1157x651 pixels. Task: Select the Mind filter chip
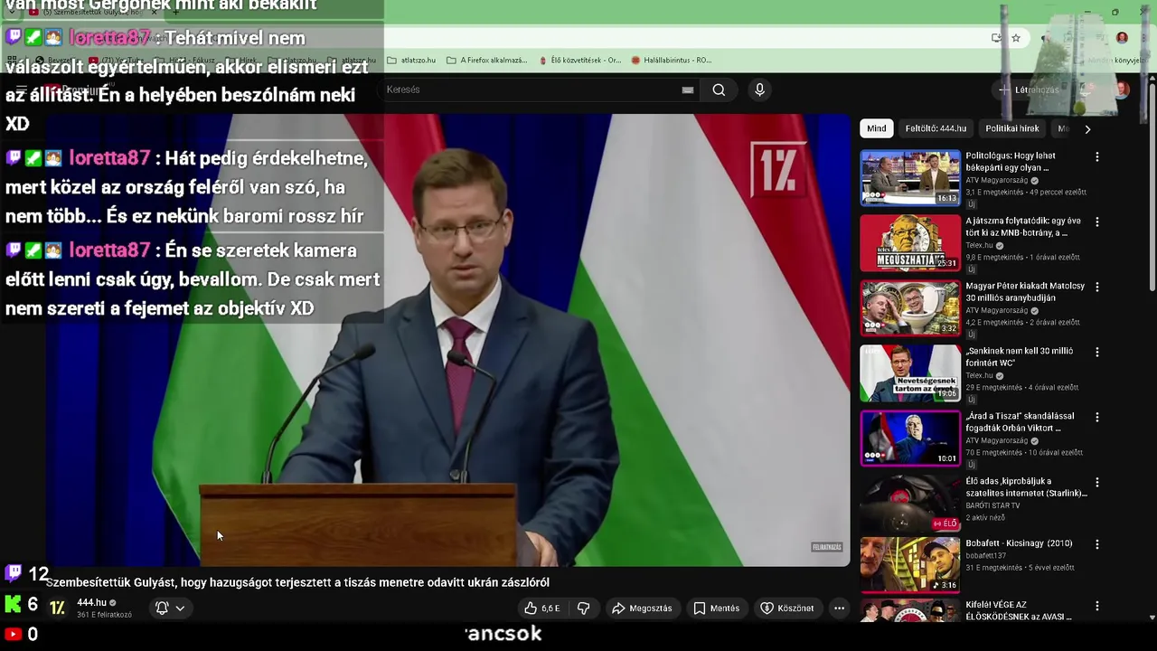tap(877, 128)
